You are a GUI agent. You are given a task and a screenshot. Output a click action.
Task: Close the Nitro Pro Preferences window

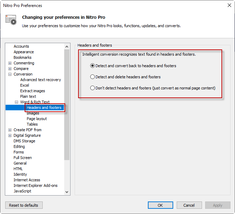(x=229, y=5)
